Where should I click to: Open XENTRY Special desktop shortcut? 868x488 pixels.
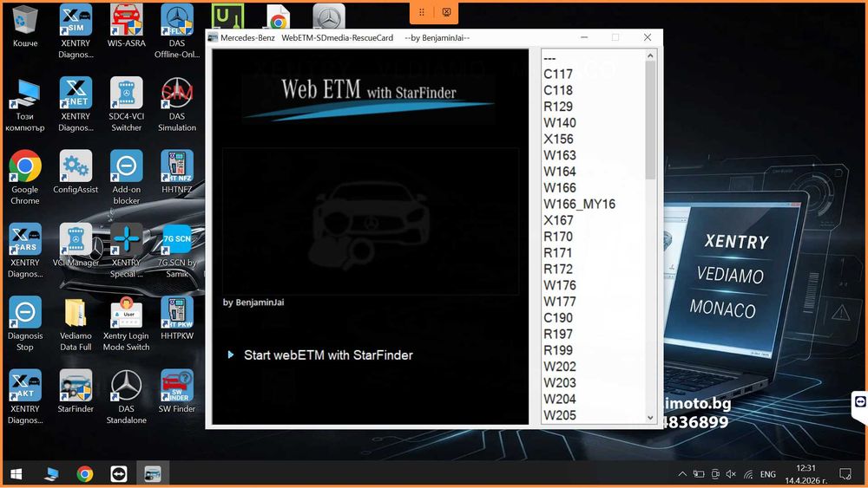pyautogui.click(x=126, y=251)
